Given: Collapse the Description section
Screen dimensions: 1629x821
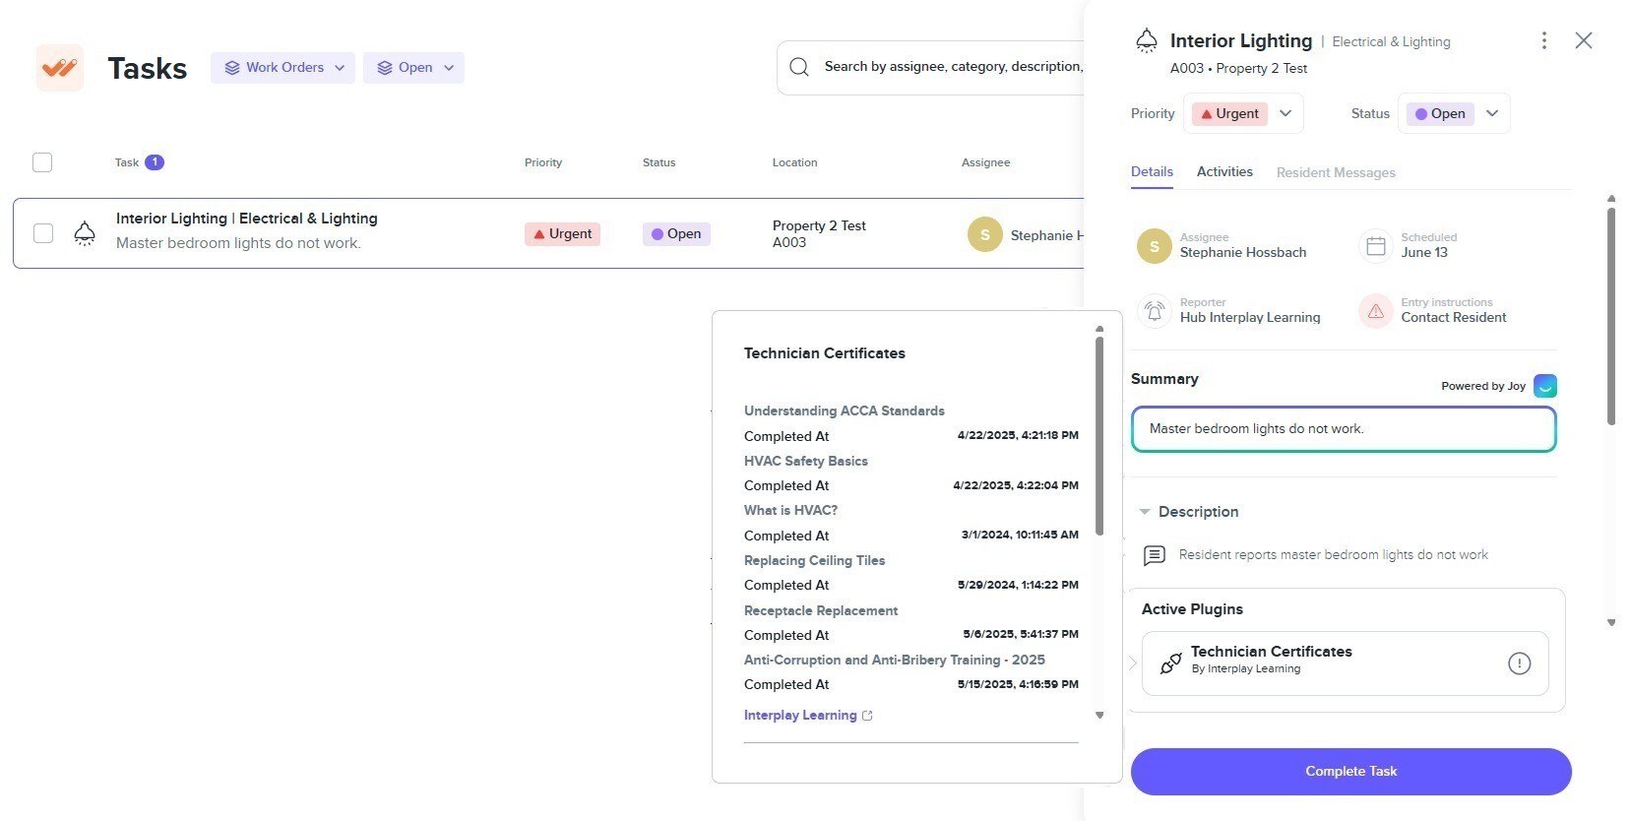Looking at the screenshot, I should [x=1145, y=512].
